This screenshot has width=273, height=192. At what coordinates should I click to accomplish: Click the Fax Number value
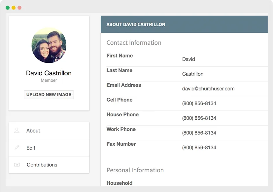[x=199, y=148]
